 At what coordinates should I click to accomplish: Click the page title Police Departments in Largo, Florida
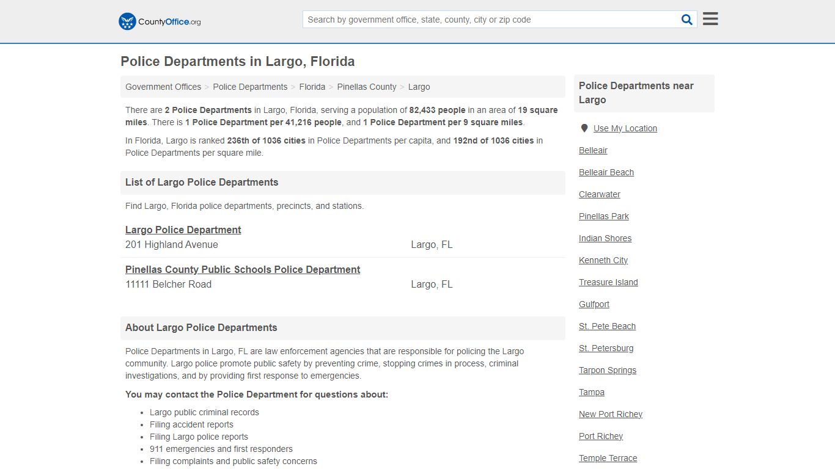238,62
